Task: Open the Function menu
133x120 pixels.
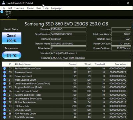Action: (x=19, y=8)
